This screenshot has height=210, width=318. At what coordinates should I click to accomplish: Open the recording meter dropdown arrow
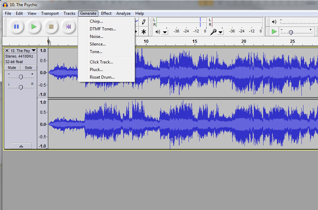[x=220, y=32]
